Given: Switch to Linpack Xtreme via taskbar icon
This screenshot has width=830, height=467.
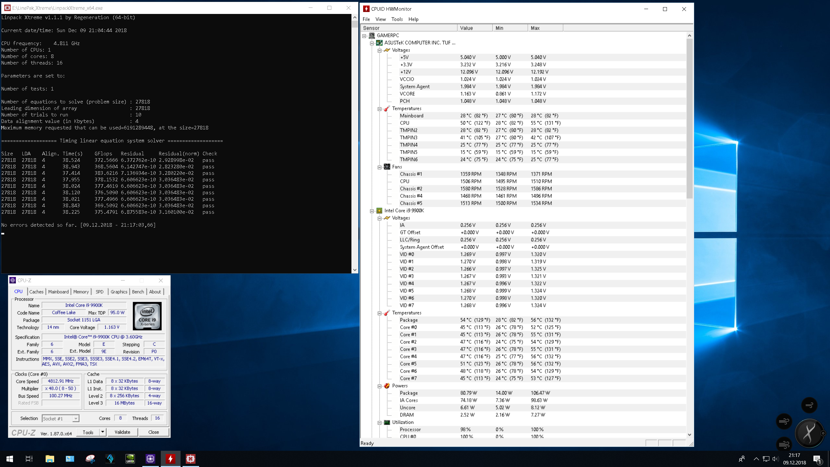Looking at the screenshot, I should click(x=191, y=459).
